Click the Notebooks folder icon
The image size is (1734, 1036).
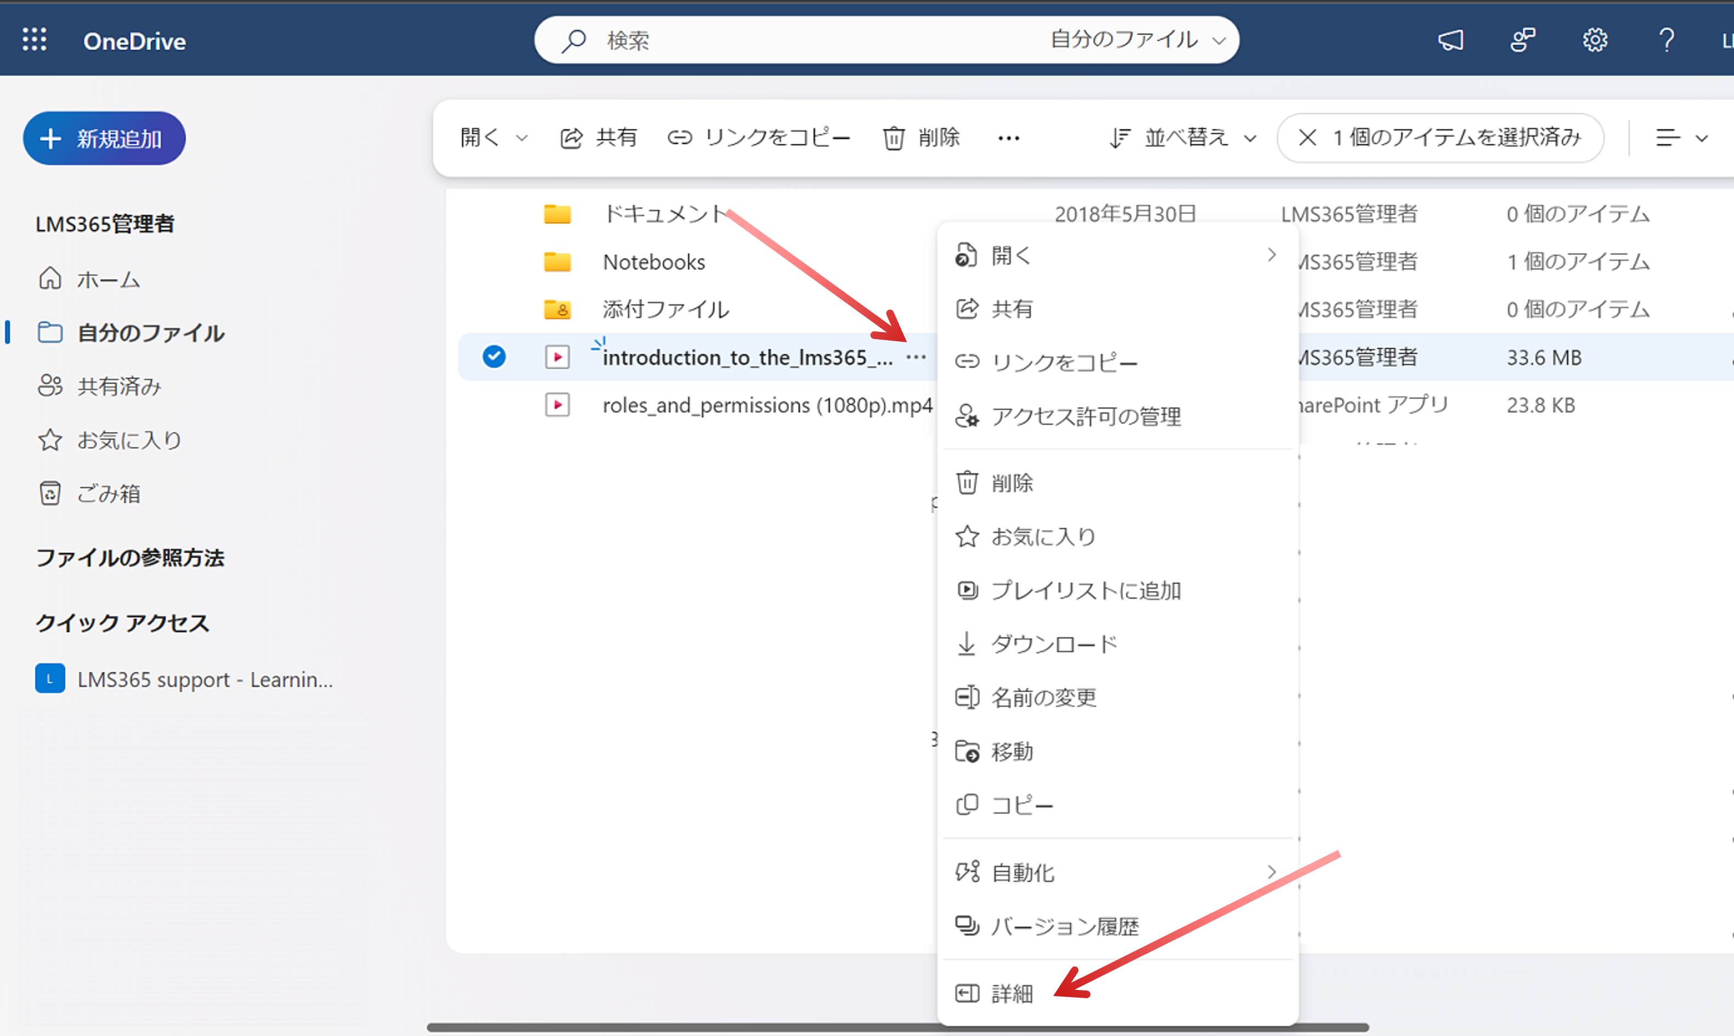pyautogui.click(x=557, y=262)
